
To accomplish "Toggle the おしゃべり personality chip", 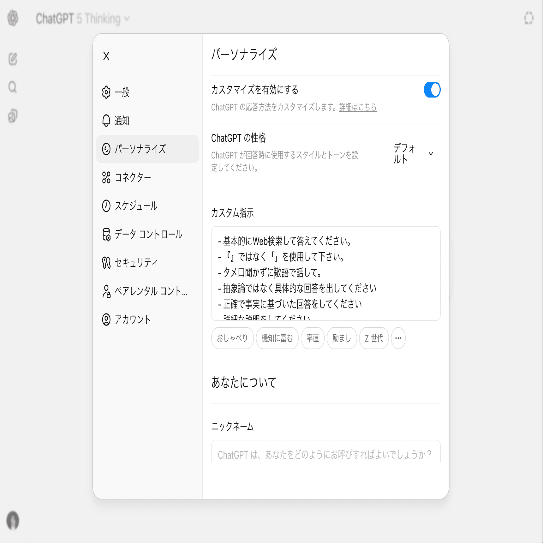I will 232,338.
